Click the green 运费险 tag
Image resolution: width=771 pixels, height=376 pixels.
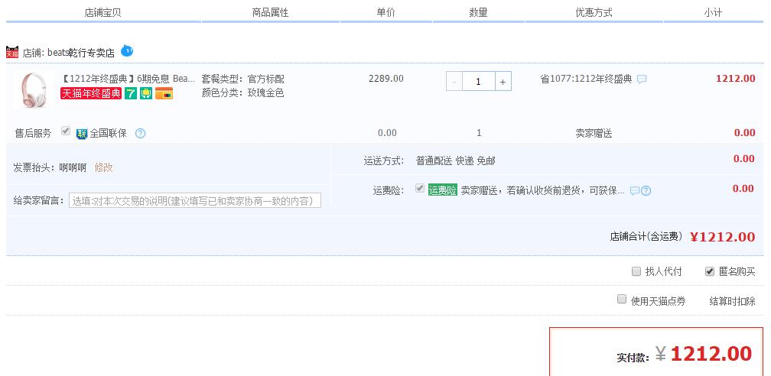pos(443,190)
